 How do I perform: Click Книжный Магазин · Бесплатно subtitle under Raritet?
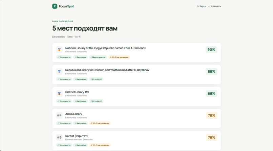(x=79, y=139)
